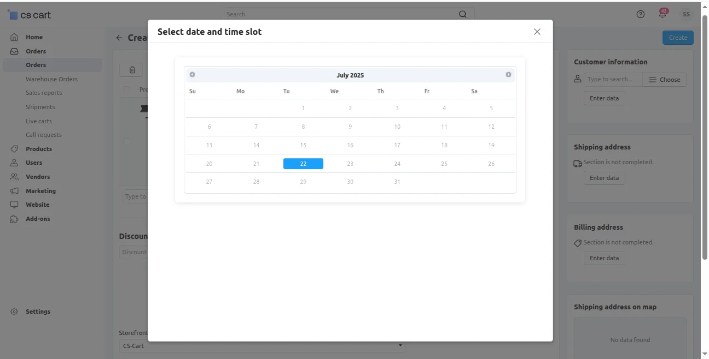Click the CS-Cart logo
709x359 pixels.
29,15
